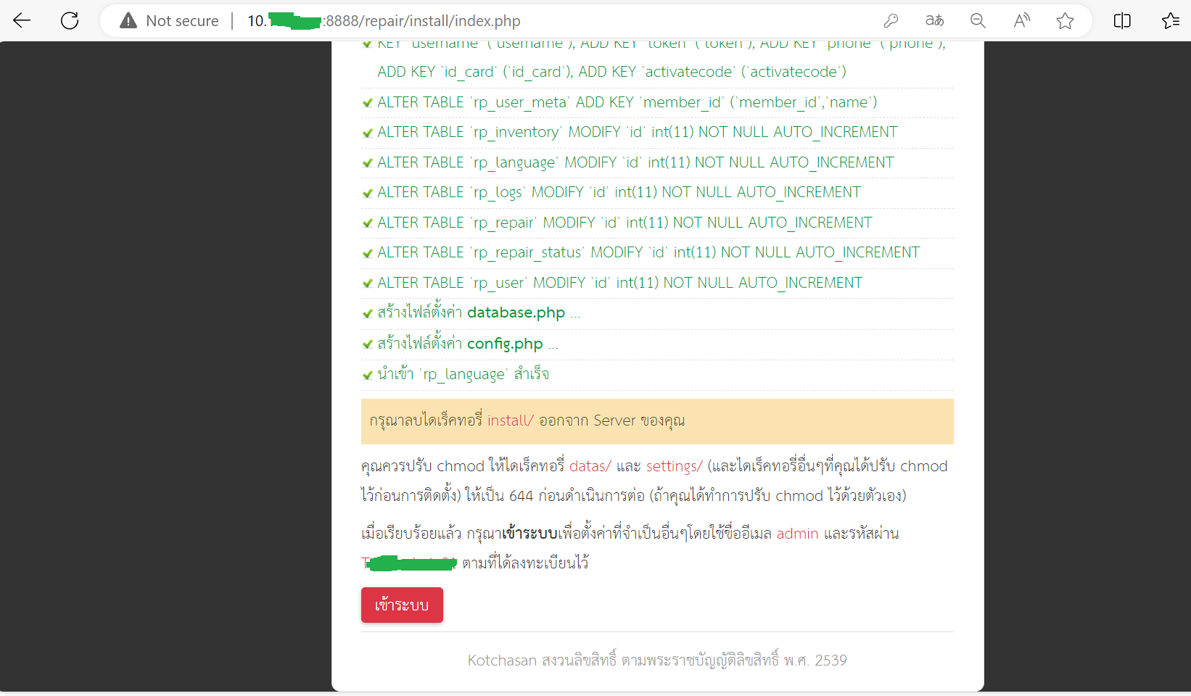Click the config.php text in the list
1191x696 pixels.
point(505,344)
